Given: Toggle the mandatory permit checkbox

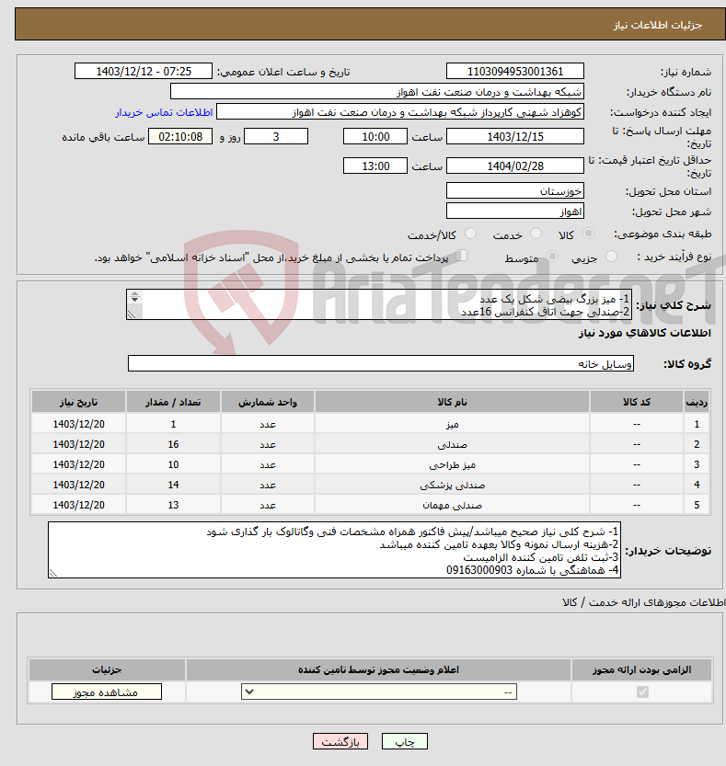Looking at the screenshot, I should pyautogui.click(x=642, y=692).
